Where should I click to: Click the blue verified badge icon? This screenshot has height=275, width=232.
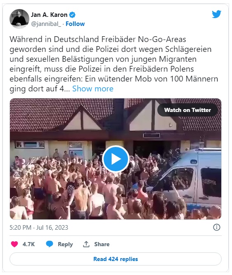[x=72, y=15]
